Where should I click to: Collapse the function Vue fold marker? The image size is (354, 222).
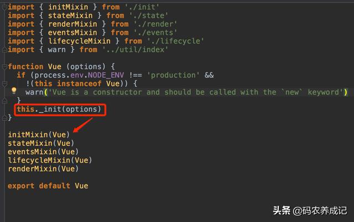pyautogui.click(x=4, y=66)
